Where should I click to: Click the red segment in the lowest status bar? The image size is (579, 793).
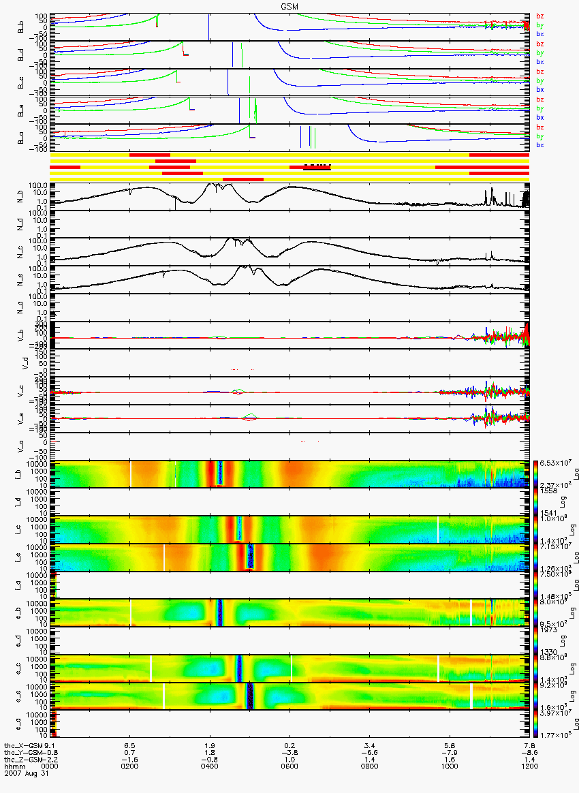tap(242, 179)
